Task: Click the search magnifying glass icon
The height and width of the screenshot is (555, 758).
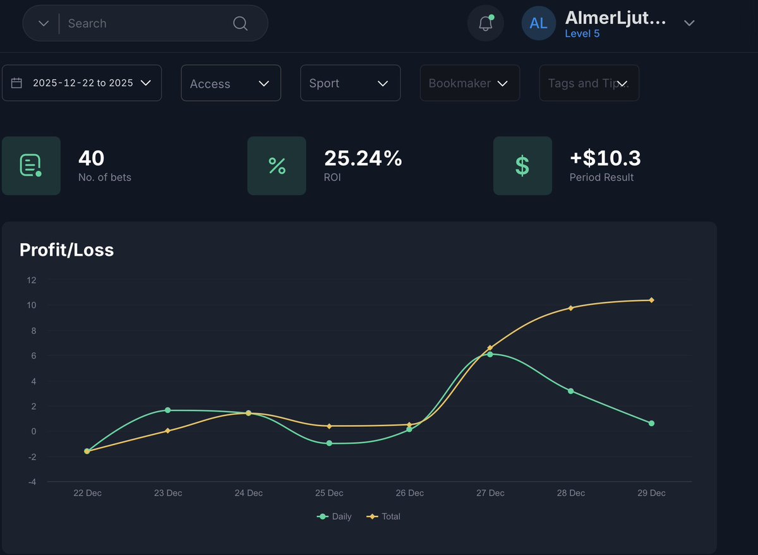Action: coord(239,23)
